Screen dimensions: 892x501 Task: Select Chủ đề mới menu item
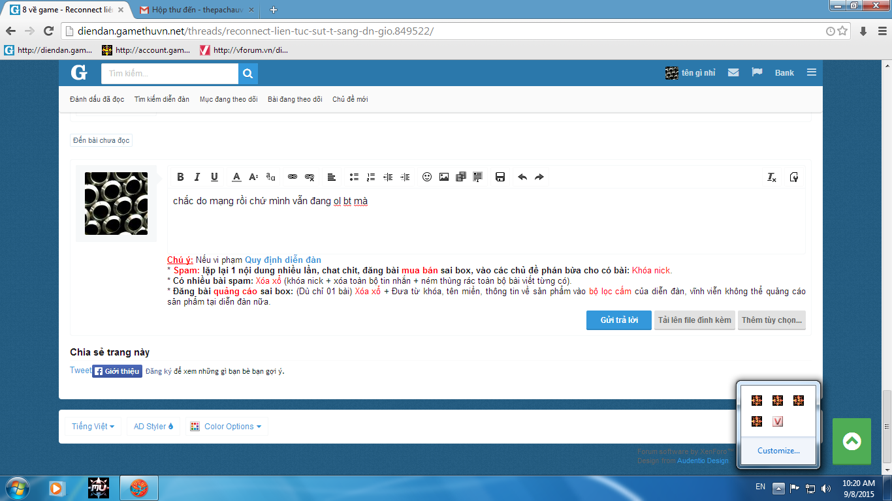[350, 99]
